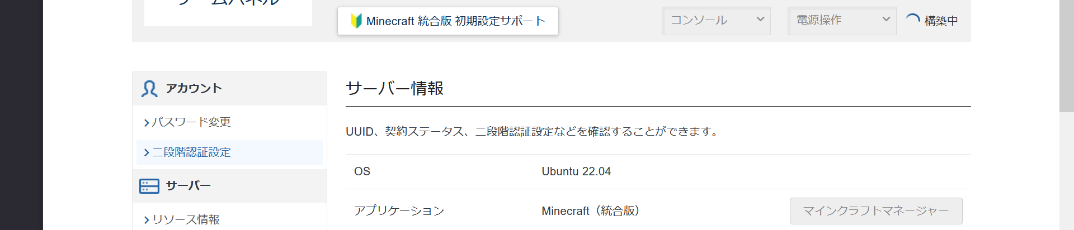The height and width of the screenshot is (230, 1074).
Task: Click the chevron icon before リソース情報
Action: click(147, 220)
